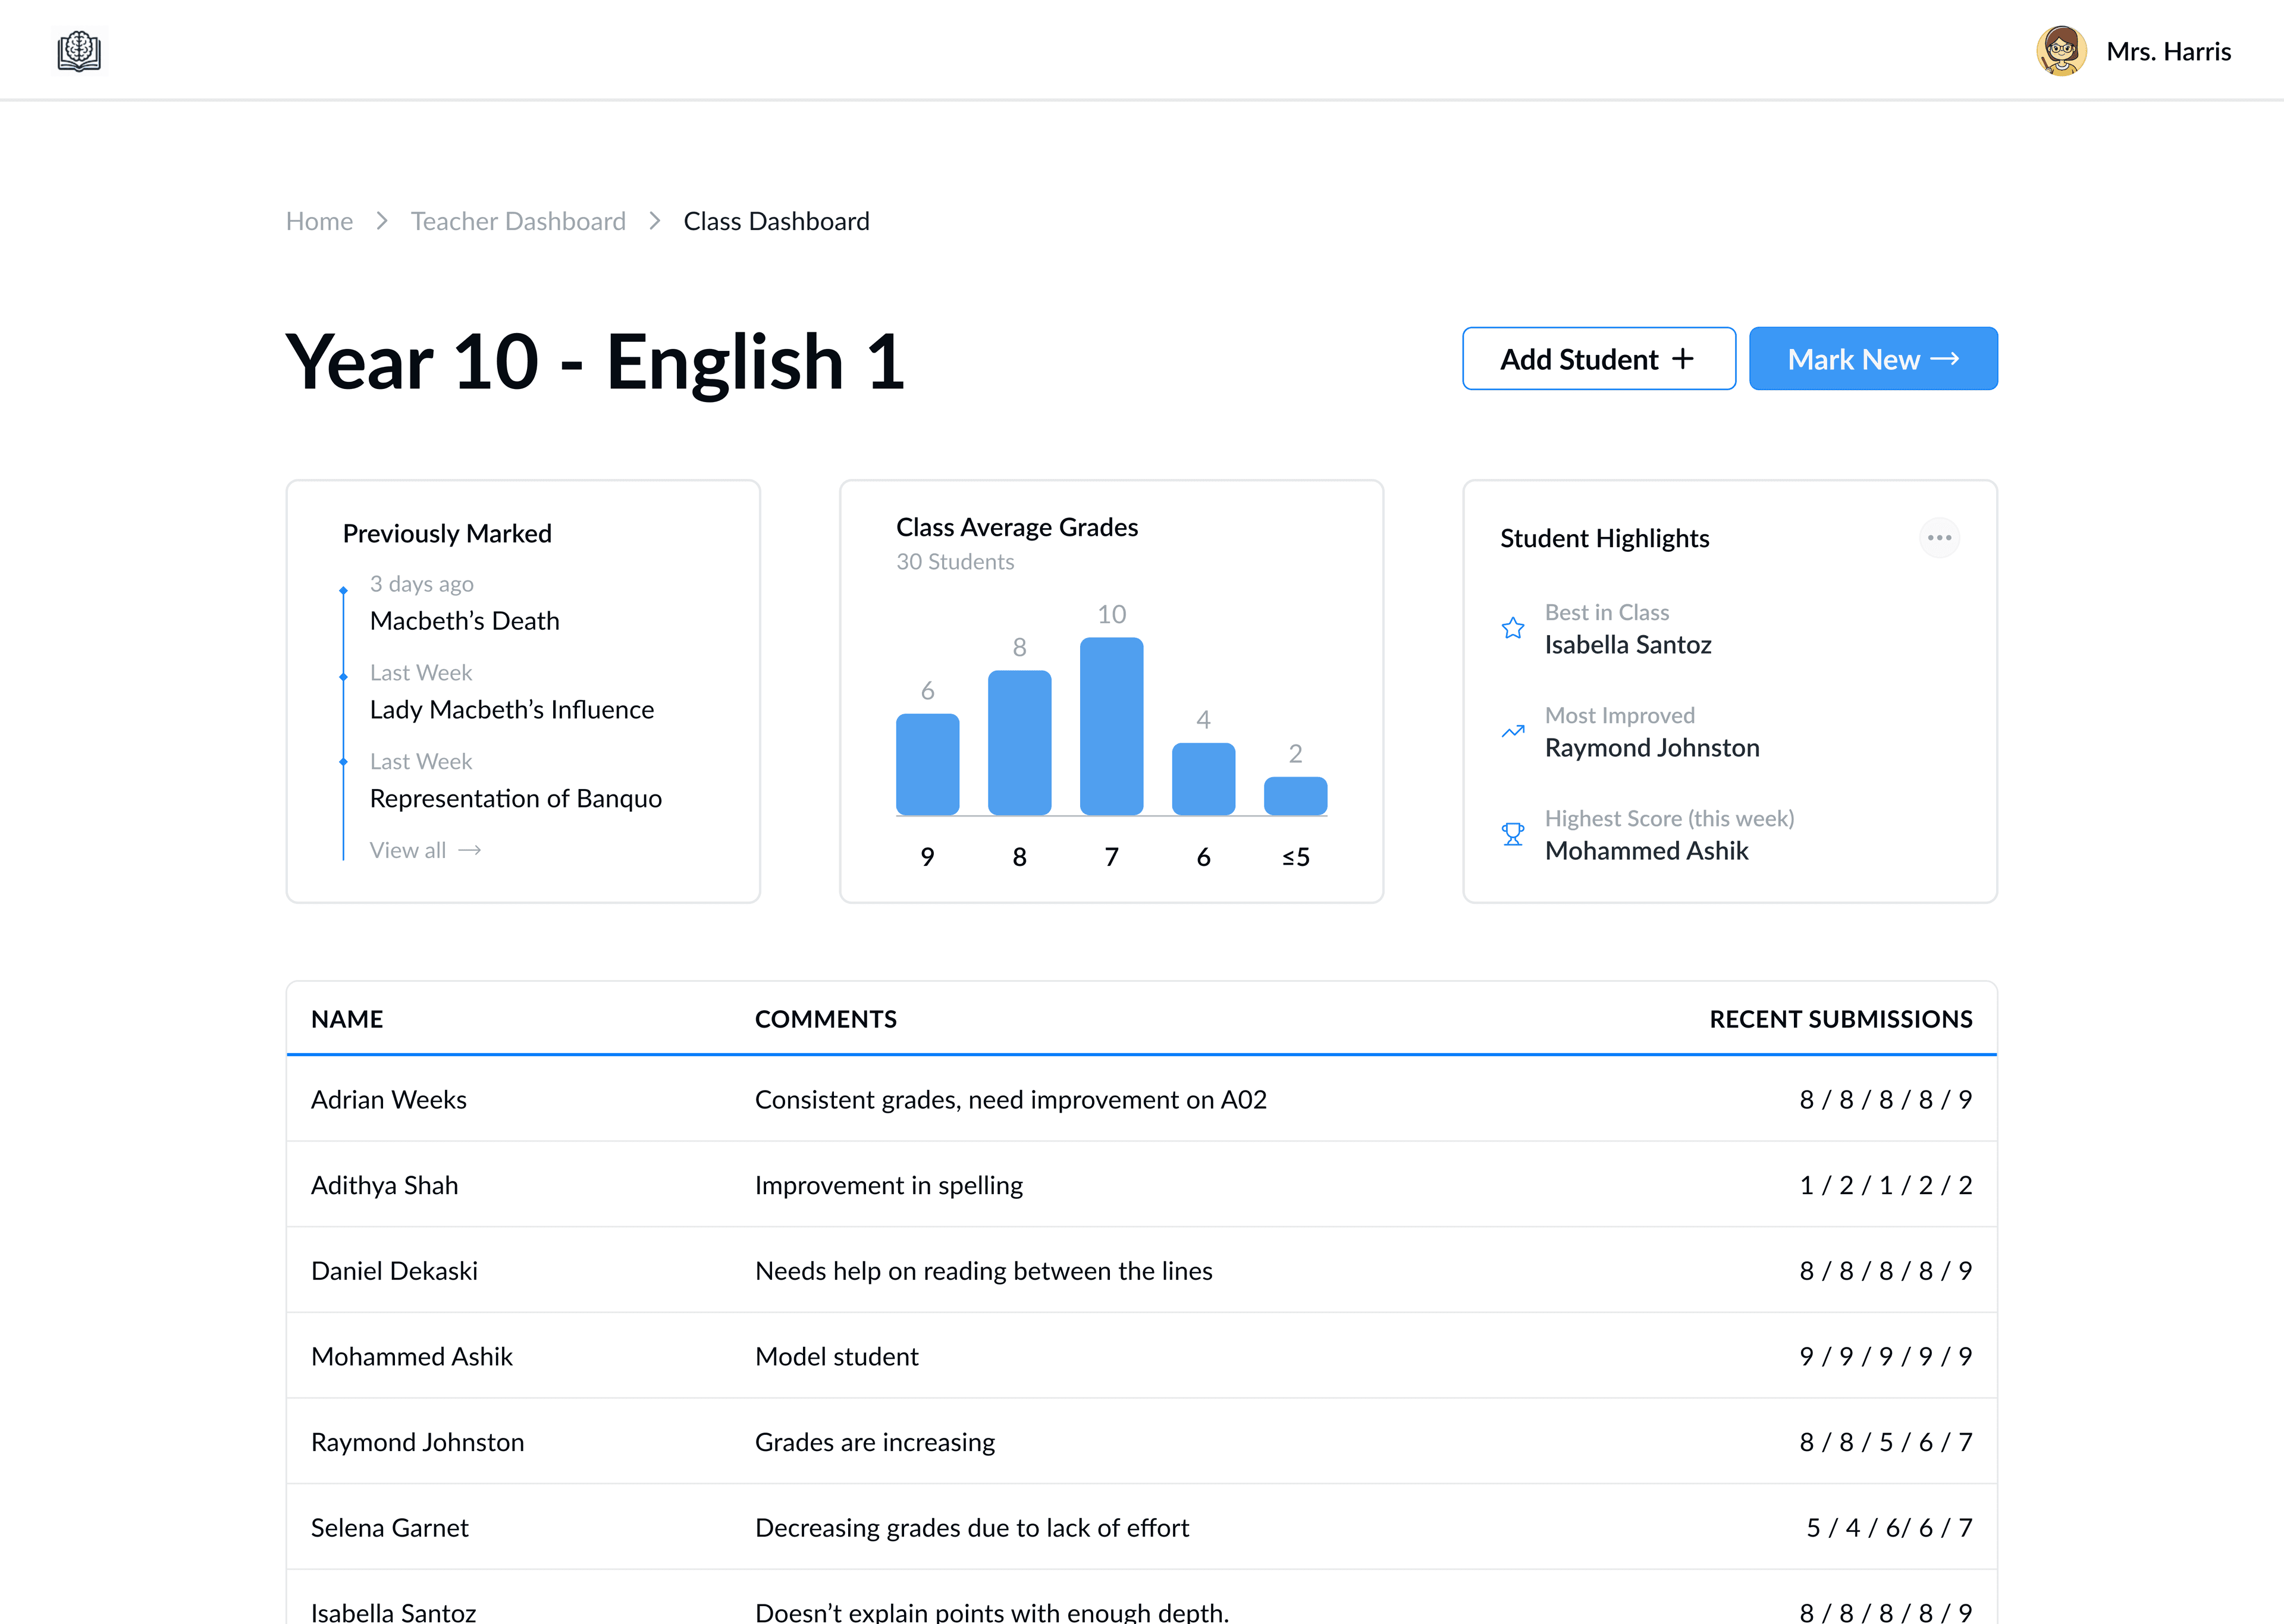Navigate to Teacher Dashboard breadcrumb
2284x1624 pixels.
coord(518,220)
